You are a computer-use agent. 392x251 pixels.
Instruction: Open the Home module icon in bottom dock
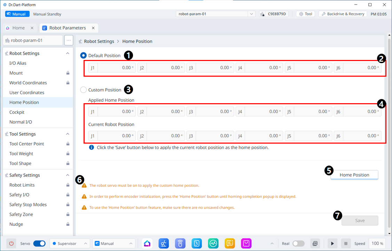point(147,243)
